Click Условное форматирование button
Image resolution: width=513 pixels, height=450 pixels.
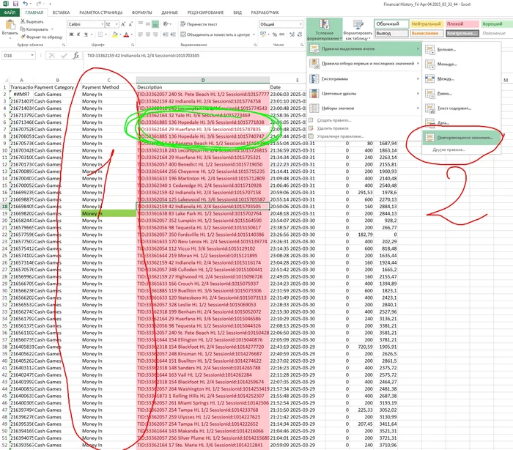[x=324, y=30]
